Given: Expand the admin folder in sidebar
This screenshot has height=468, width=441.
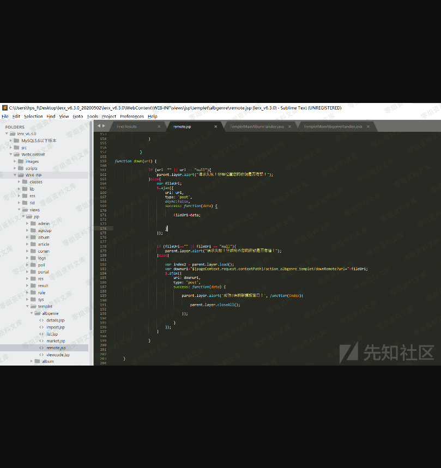Looking at the screenshot, I should click(x=27, y=223).
